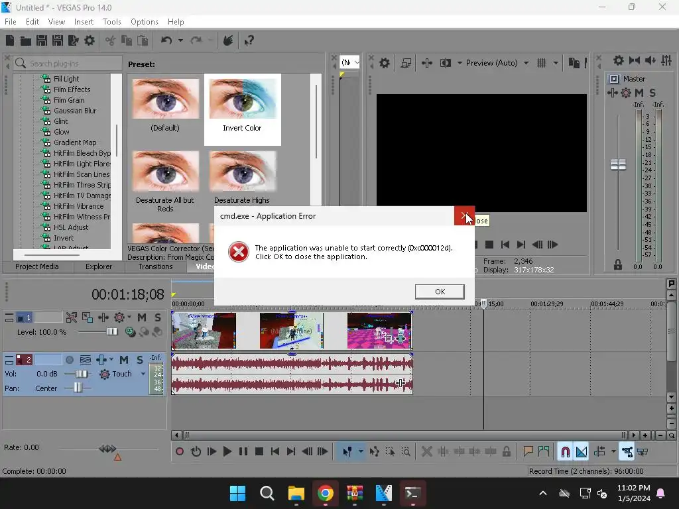Click the Insert Marker flag icon
Viewport: 679px width, 509px height.
point(527,452)
